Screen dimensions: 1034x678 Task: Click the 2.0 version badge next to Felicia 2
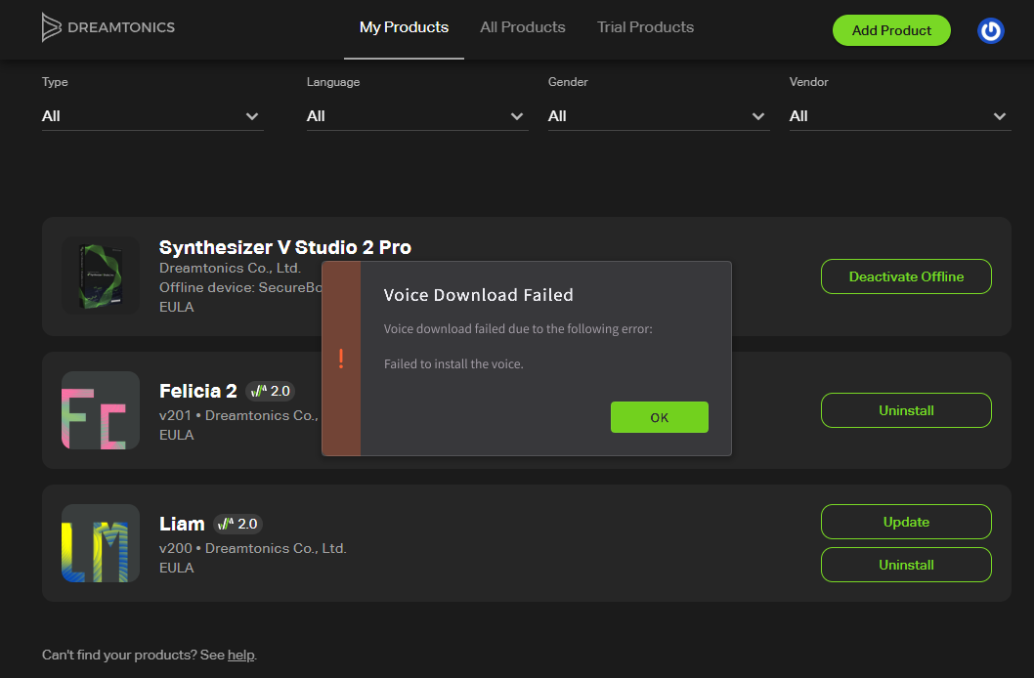[x=271, y=391]
